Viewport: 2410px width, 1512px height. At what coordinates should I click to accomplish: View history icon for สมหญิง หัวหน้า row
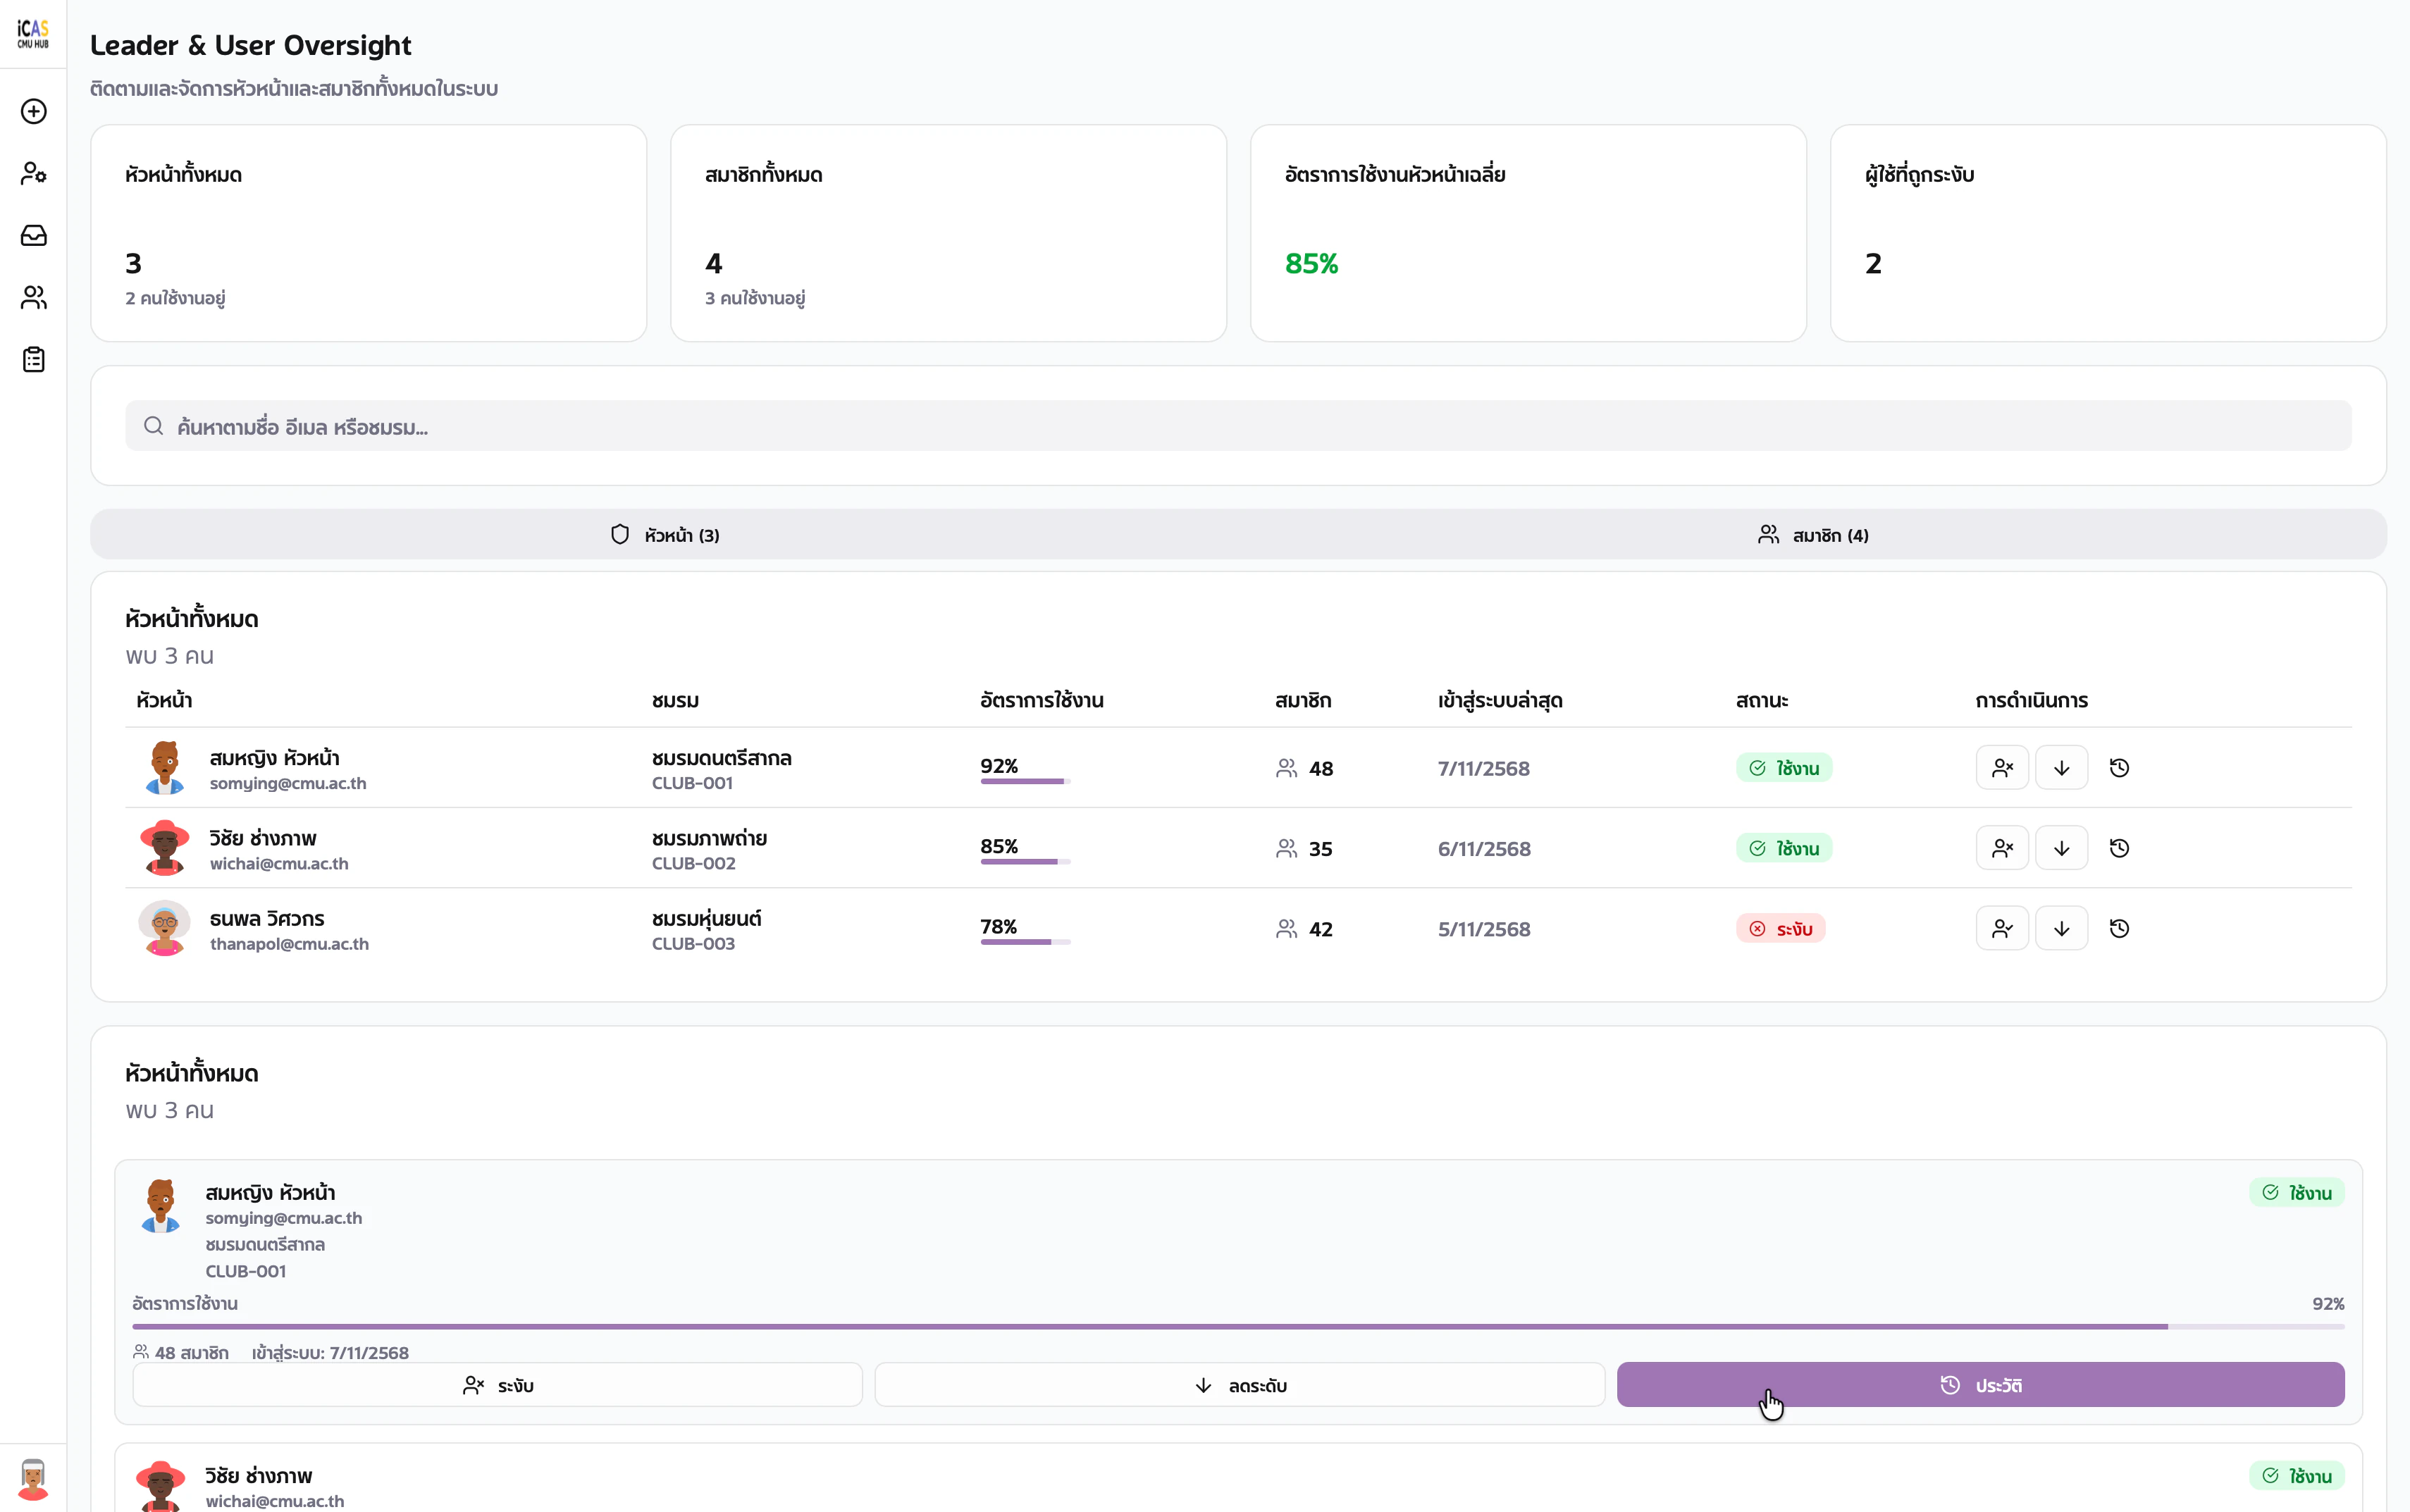pos(2119,768)
